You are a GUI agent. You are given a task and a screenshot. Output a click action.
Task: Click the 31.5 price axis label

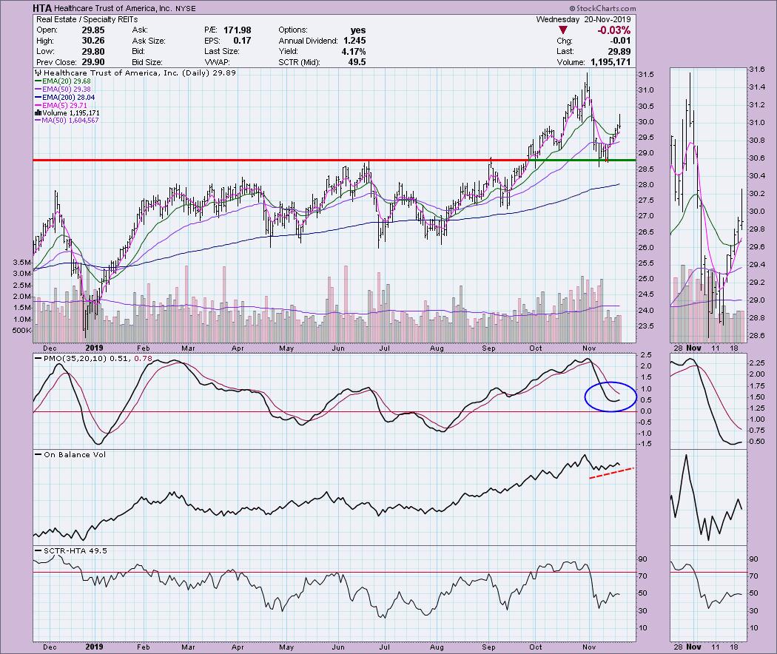646,75
